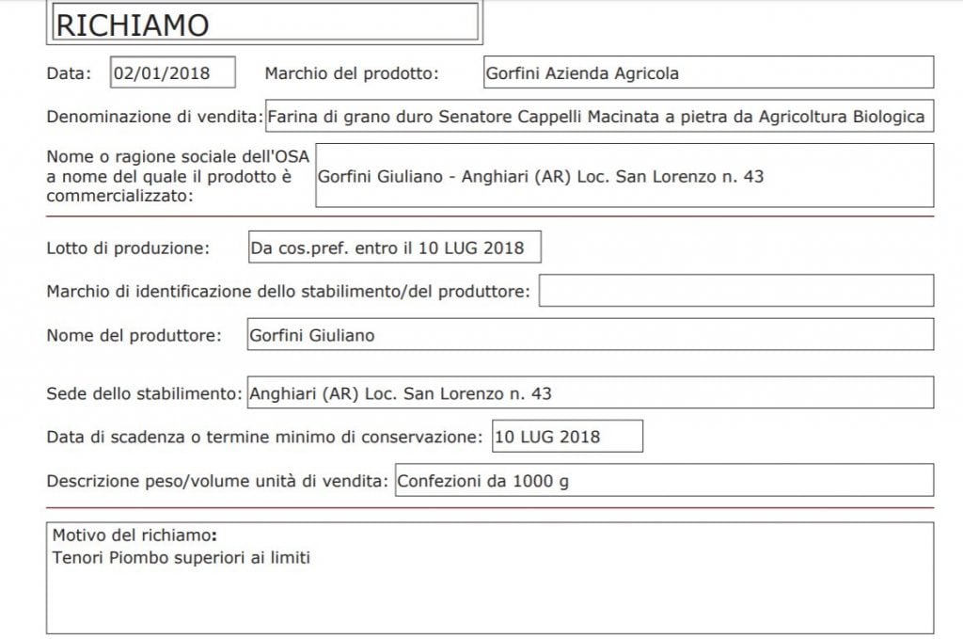Select the Lotto di produzione field
Viewport: 963px width, 639px height.
coord(395,247)
